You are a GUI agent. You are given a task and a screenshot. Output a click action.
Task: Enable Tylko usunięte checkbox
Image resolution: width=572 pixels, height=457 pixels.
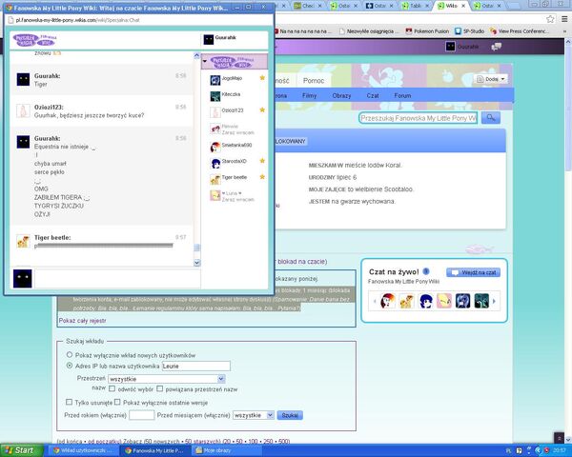[x=69, y=402]
